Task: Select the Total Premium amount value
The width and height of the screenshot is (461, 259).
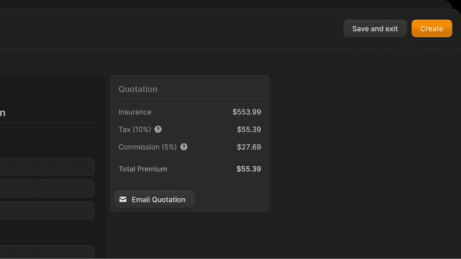Action: coord(249,169)
